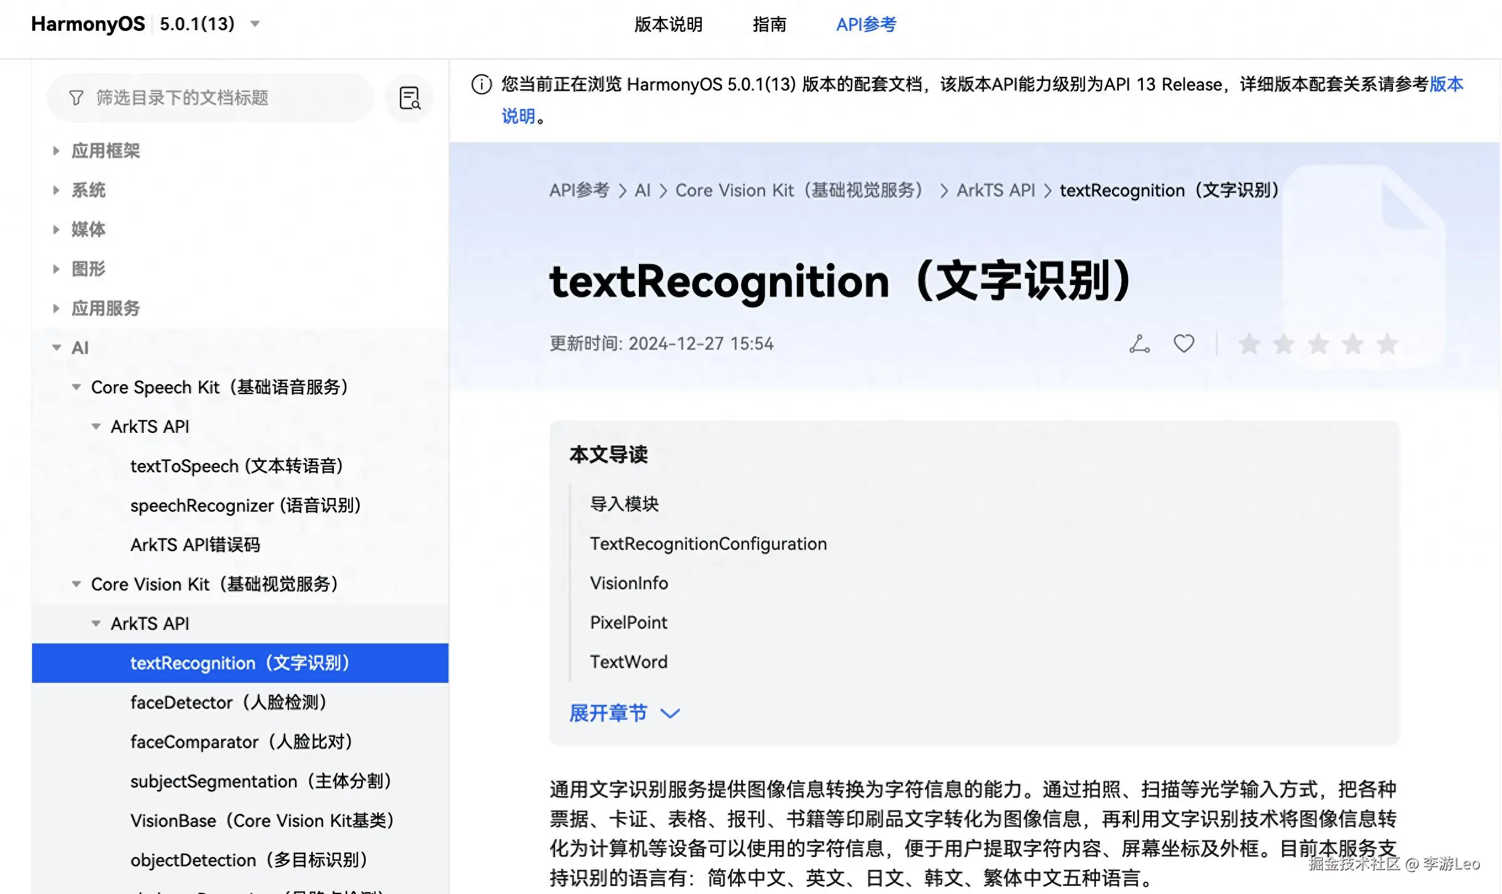Rate the page four stars
1502x894 pixels.
[1353, 344]
